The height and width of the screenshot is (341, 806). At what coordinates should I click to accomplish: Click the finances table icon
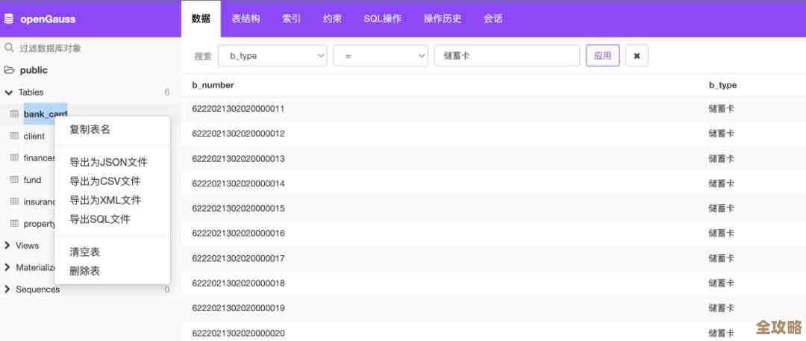pos(14,158)
